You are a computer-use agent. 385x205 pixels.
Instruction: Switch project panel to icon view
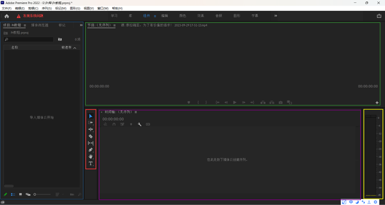[20, 194]
